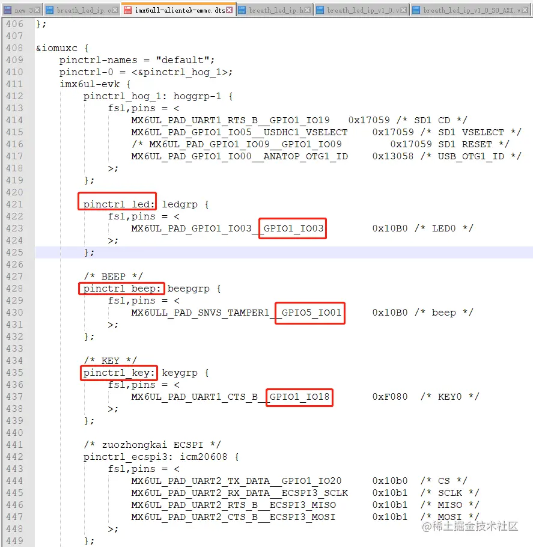Switch to breath_led_ip_v1_0_S0_AXI.v tab
The image size is (533, 547).
(x=471, y=10)
